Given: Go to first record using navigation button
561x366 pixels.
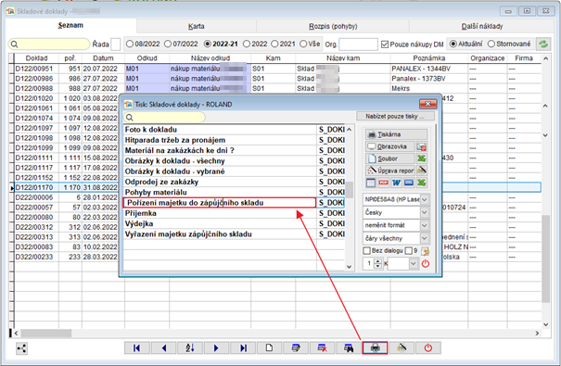Looking at the screenshot, I should click(x=136, y=347).
